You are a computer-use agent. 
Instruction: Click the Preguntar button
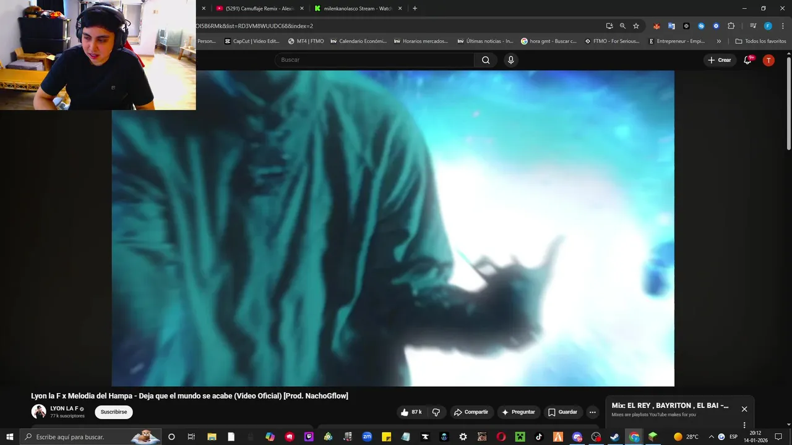point(519,412)
